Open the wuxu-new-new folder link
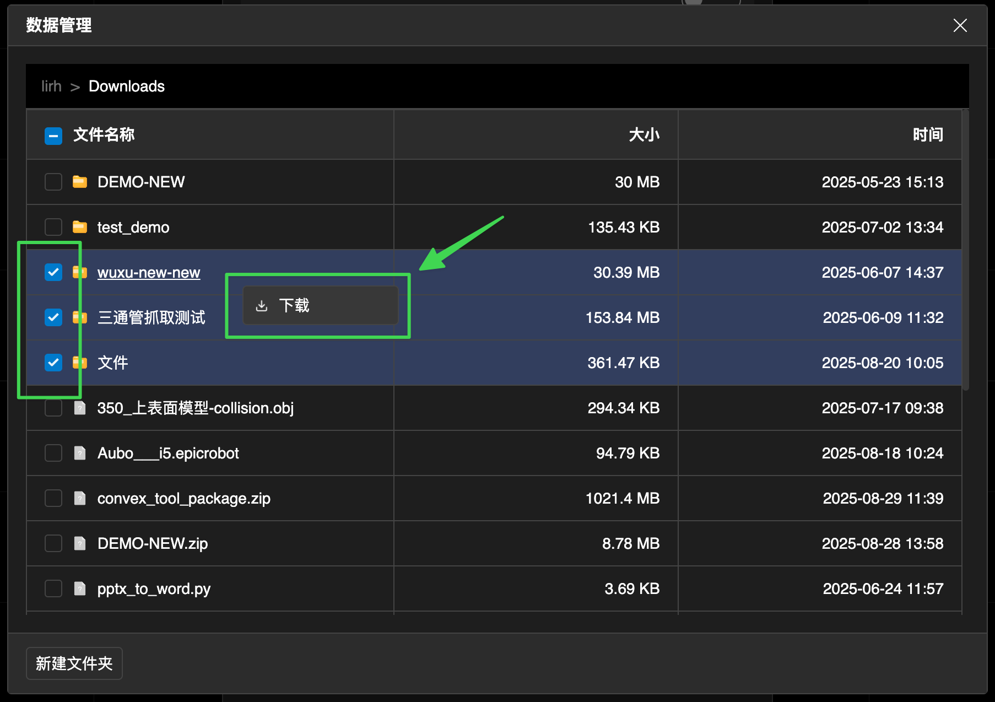The image size is (995, 702). (148, 273)
